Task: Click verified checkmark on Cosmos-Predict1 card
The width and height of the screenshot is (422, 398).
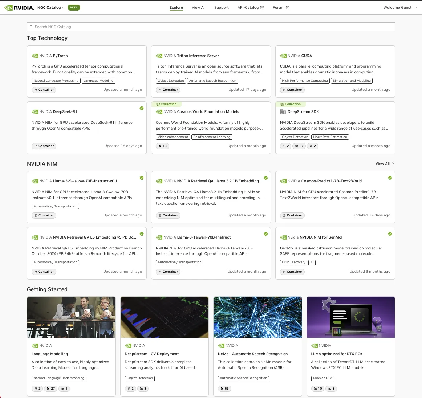Action: pyautogui.click(x=390, y=178)
